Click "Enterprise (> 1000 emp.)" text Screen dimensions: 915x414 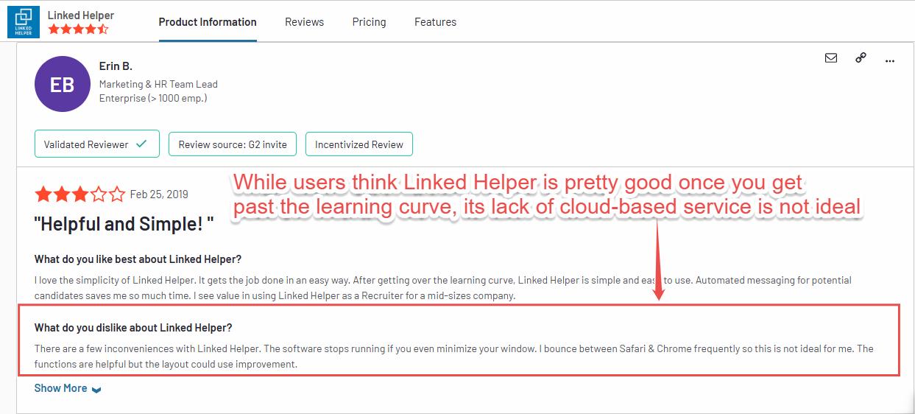click(153, 98)
